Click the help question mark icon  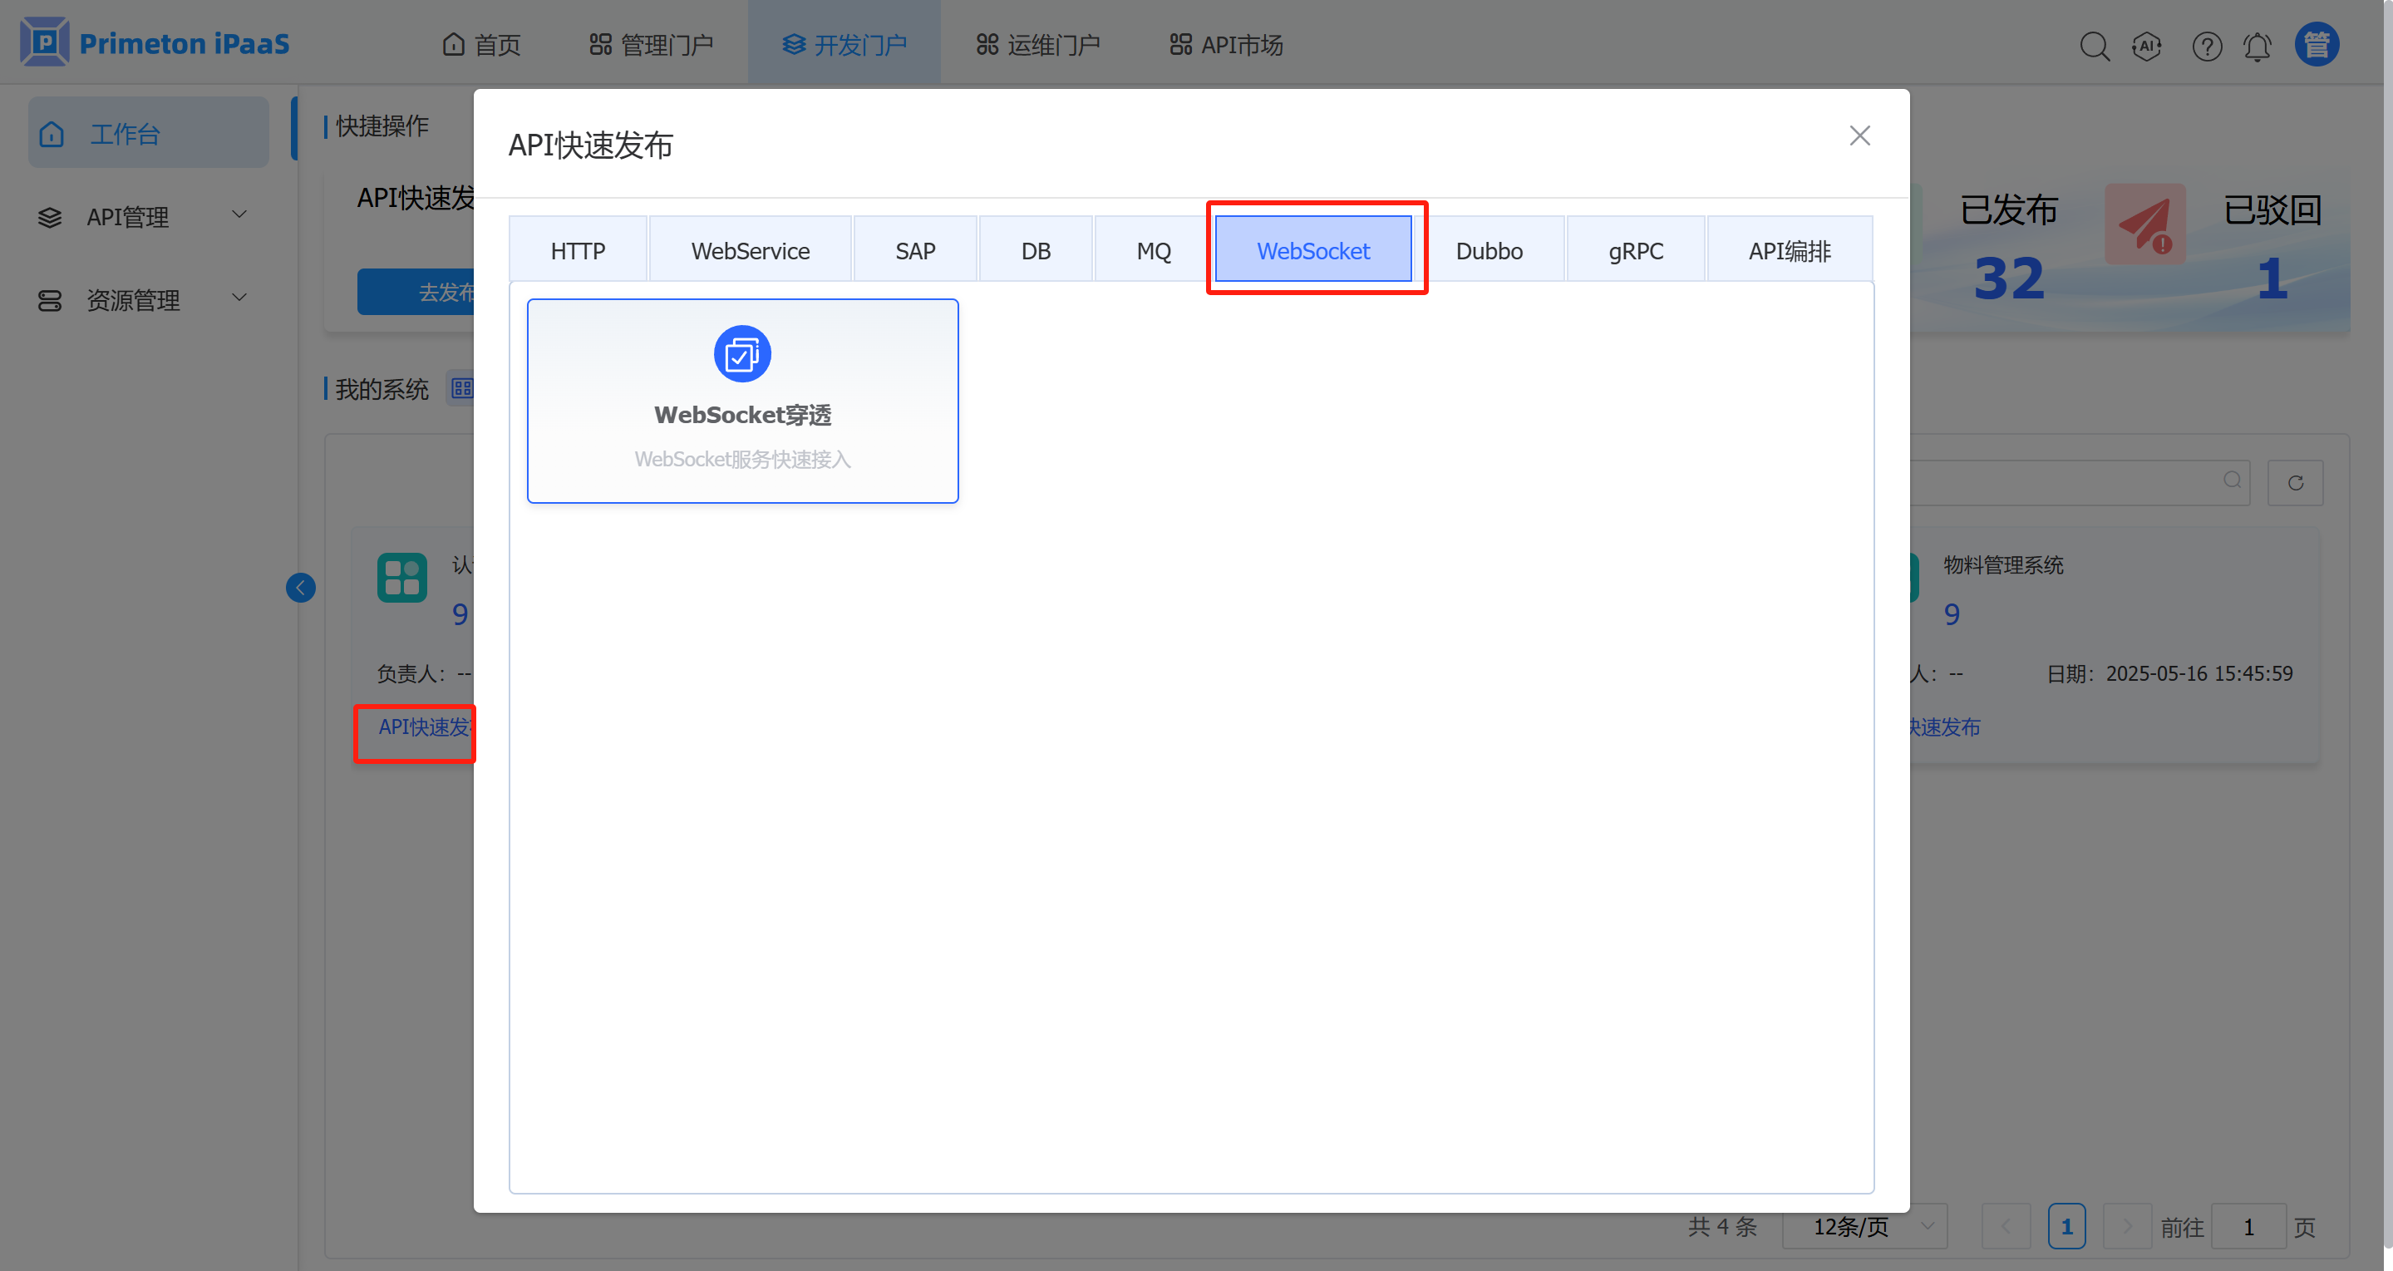(2207, 46)
